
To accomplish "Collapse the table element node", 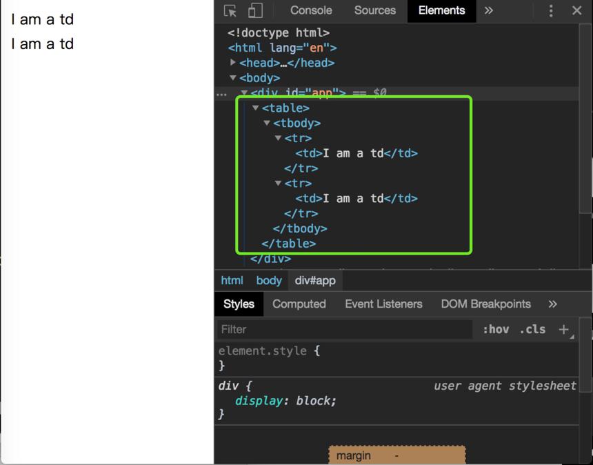I will 256,108.
